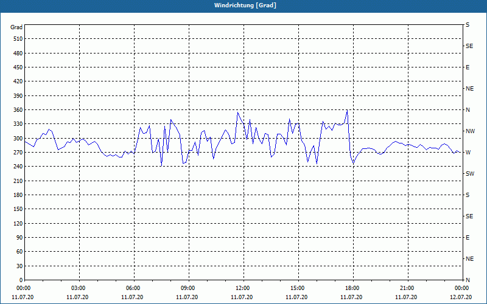The width and height of the screenshot is (487, 304).
Task: Select the 450 y-axis value
Action: (18, 67)
